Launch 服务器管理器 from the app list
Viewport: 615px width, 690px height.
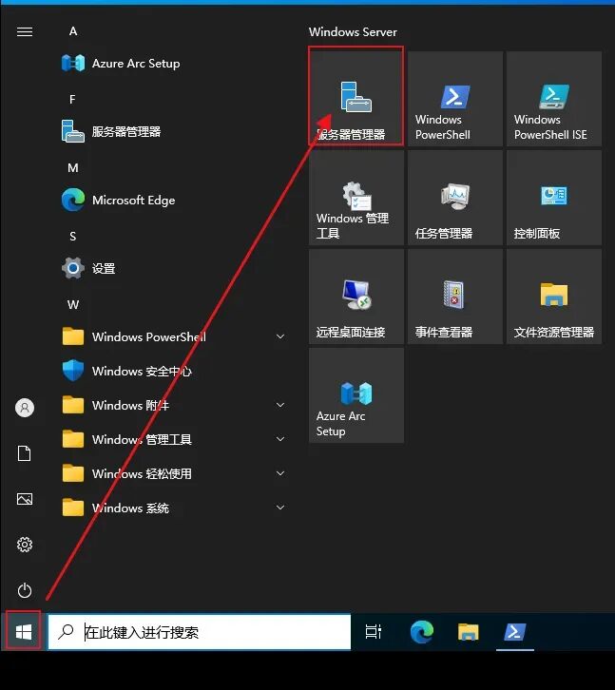173,131
